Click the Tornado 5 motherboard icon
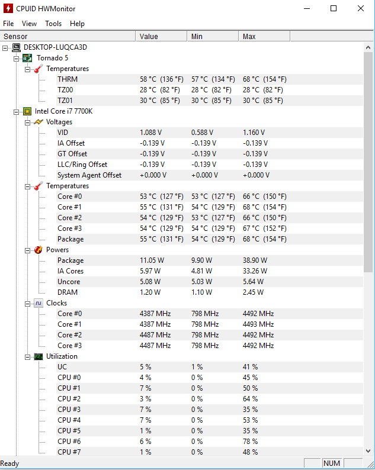Viewport: 375px width, 470px height. pyautogui.click(x=27, y=58)
